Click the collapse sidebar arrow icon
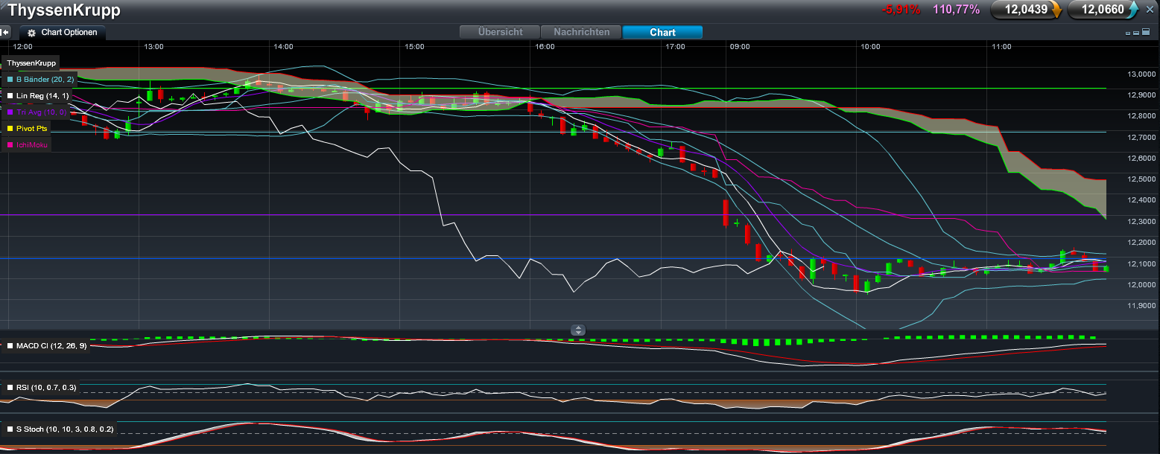 tap(4, 33)
